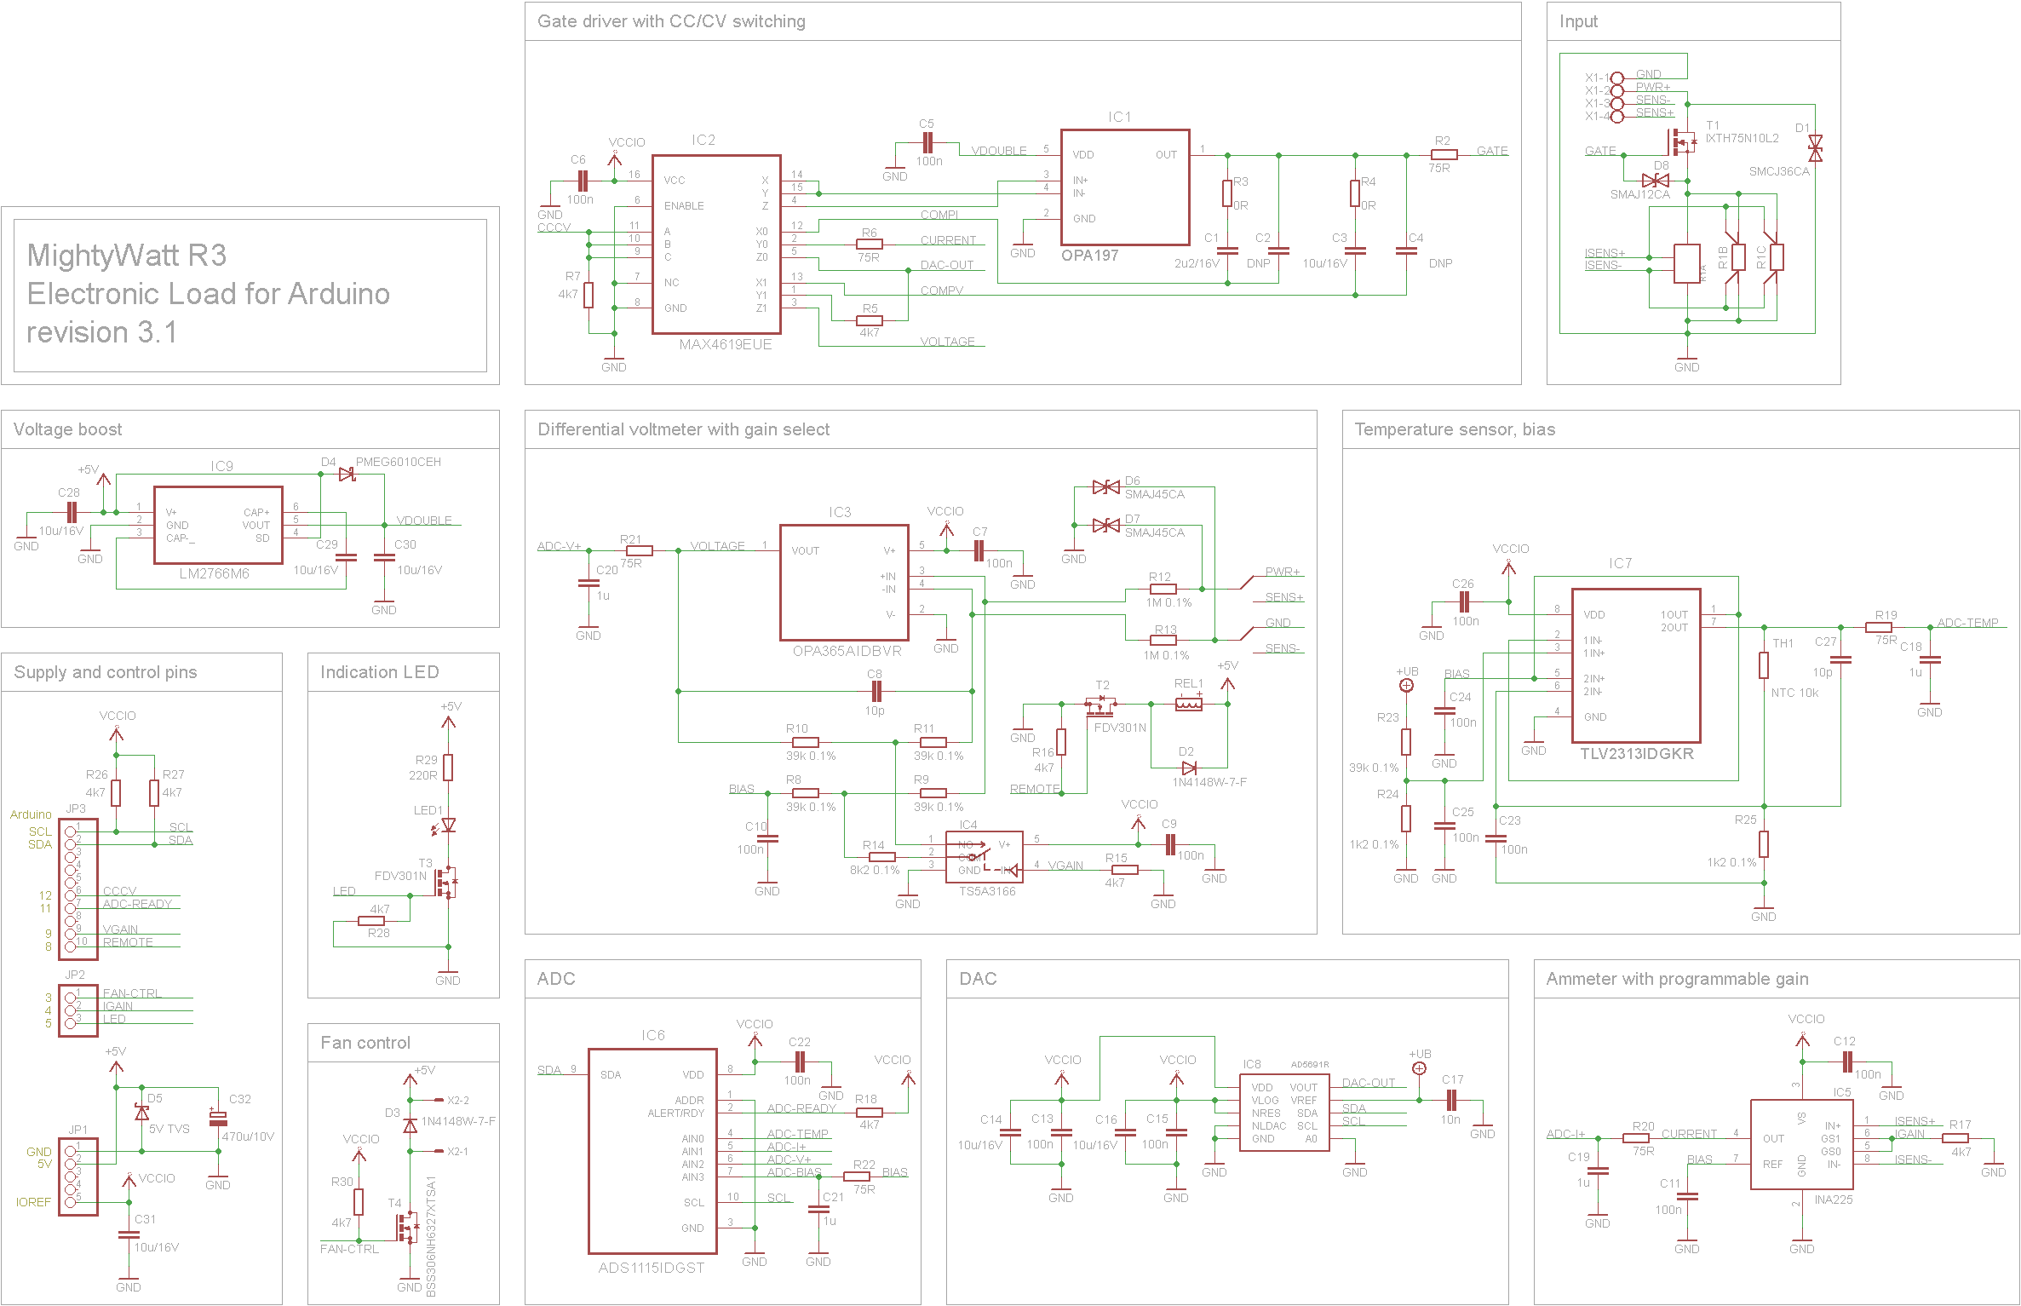Click the 'ADC-I+' net label at R20
Viewport: 2021px width, 1306px height.
tap(1565, 1134)
